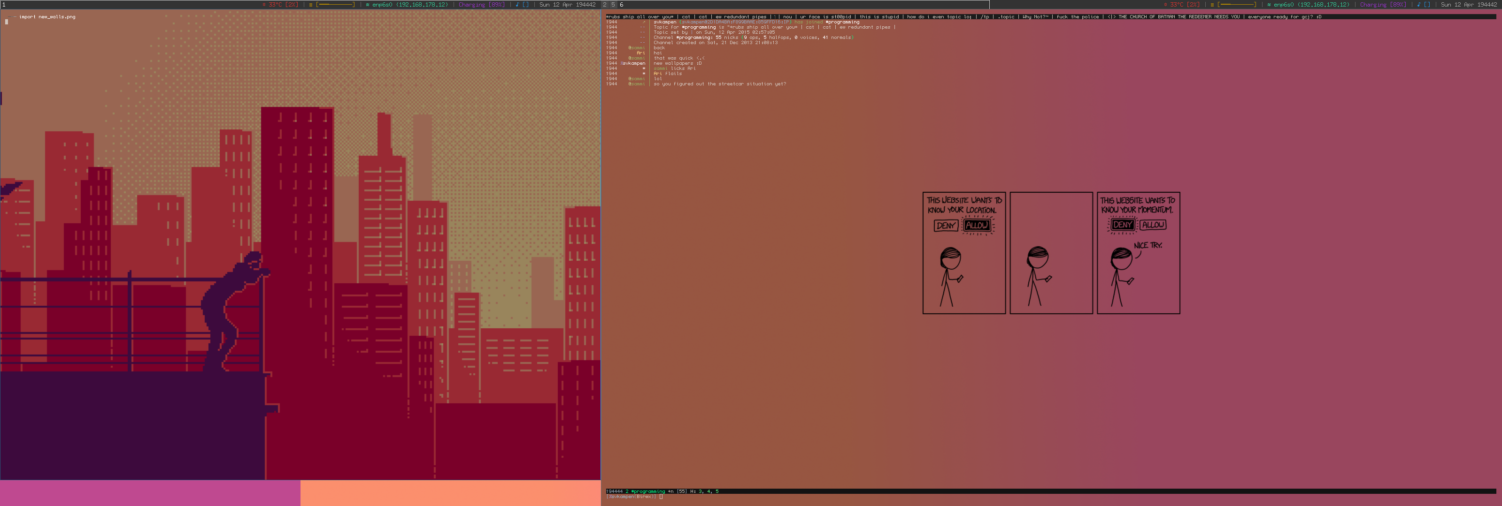Switch to workspace 1
1502x506 pixels.
pos(3,5)
